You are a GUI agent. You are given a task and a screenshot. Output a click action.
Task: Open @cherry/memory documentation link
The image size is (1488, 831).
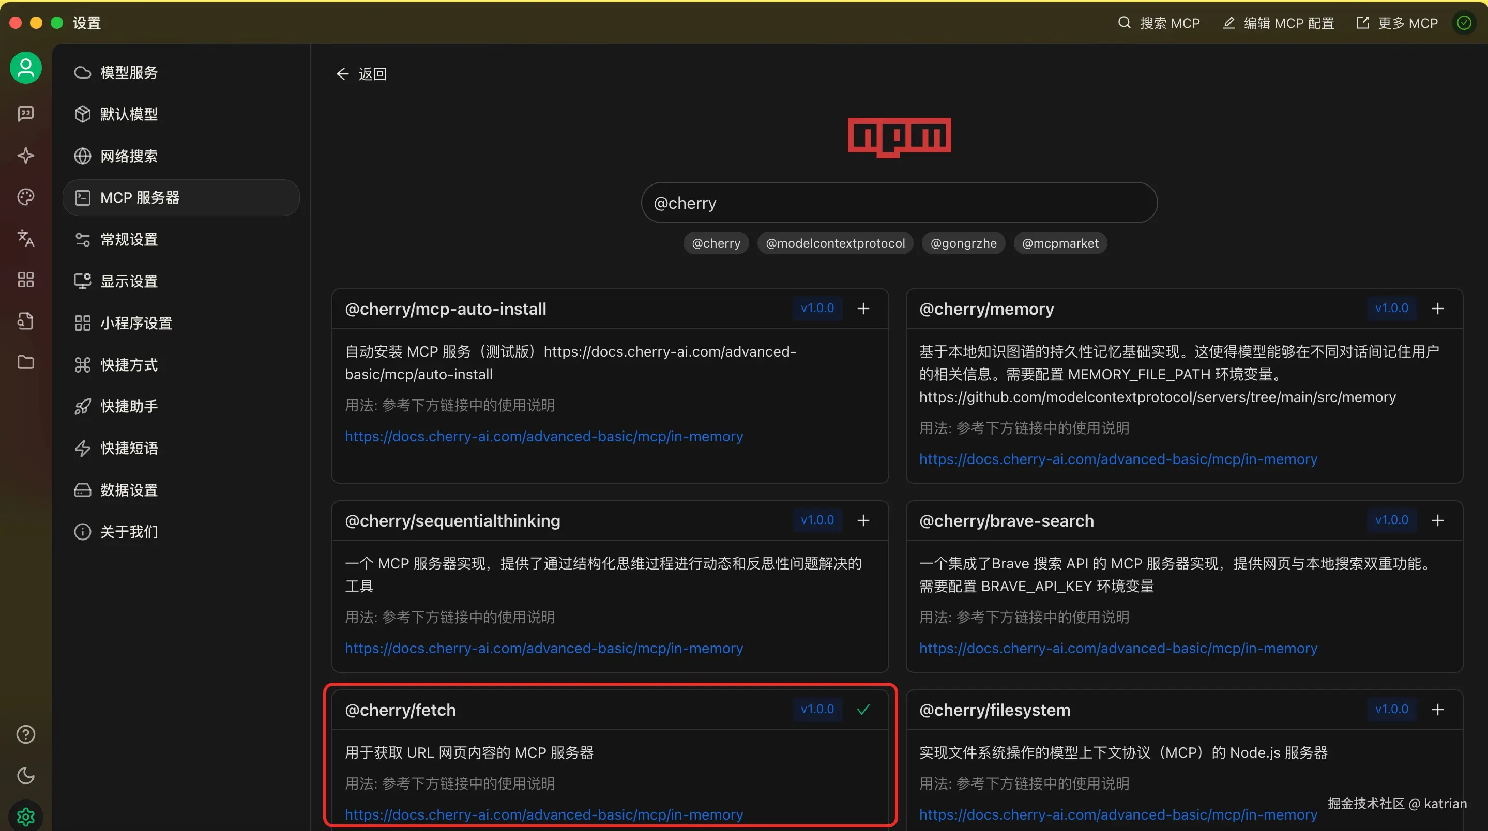(1118, 459)
